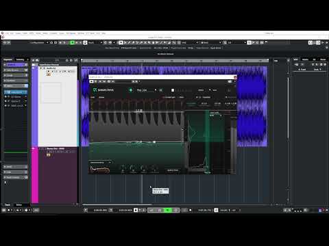
Task: Switch to the Track tab at Inspector bottom
Action: [x=8, y=205]
